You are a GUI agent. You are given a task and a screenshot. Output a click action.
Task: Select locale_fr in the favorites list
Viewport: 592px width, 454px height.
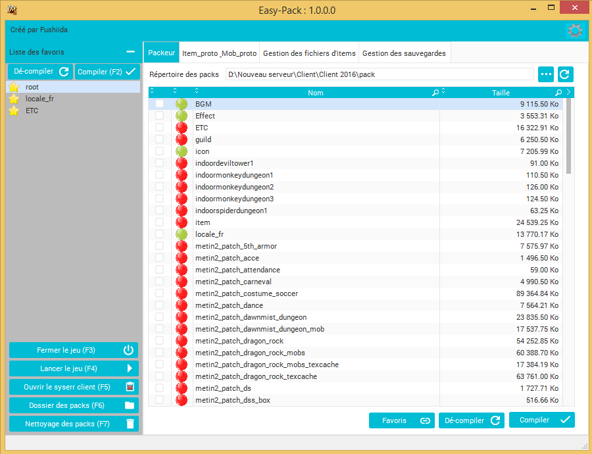pos(73,99)
